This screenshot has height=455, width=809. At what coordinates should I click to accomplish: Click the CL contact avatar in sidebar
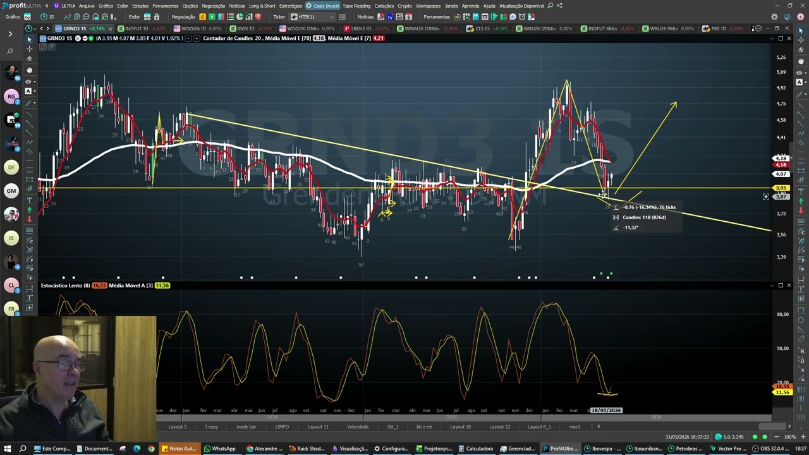pyautogui.click(x=11, y=285)
